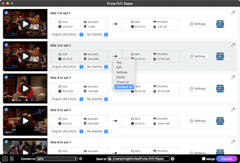The height and width of the screenshot is (163, 240).
Task: Open Settings for title 5
Action: [x=197, y=121]
